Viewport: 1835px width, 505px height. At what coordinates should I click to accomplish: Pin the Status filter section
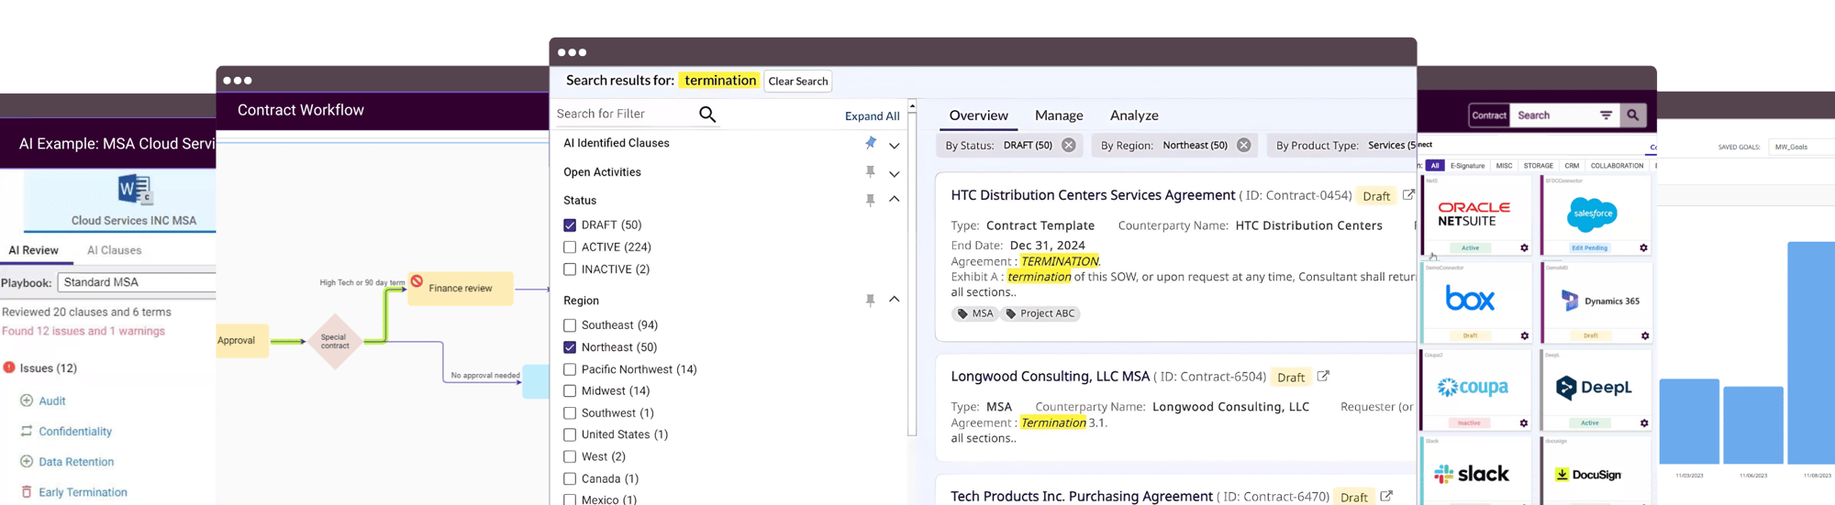pyautogui.click(x=870, y=200)
